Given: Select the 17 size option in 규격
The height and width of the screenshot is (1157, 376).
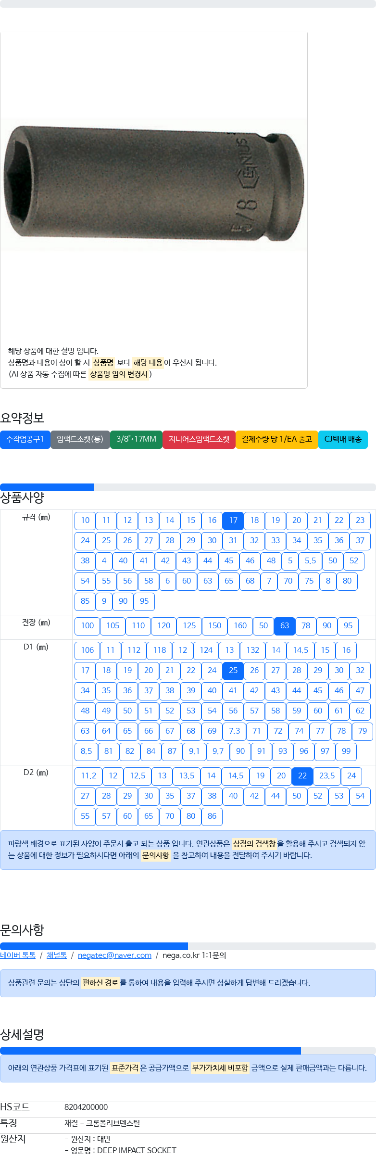Looking at the screenshot, I should pyautogui.click(x=233, y=521).
